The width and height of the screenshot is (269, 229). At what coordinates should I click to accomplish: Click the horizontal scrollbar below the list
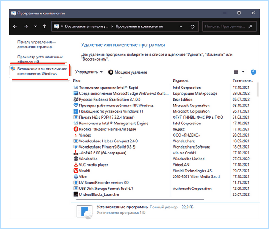(x=140, y=200)
